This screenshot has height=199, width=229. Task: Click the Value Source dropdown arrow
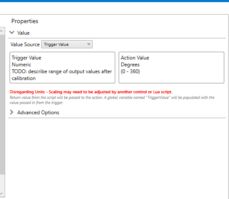coord(89,44)
